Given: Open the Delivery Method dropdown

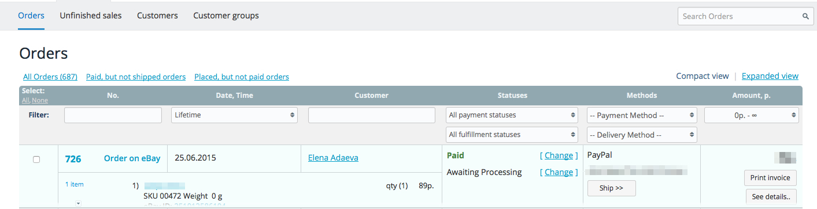Looking at the screenshot, I should pyautogui.click(x=642, y=135).
